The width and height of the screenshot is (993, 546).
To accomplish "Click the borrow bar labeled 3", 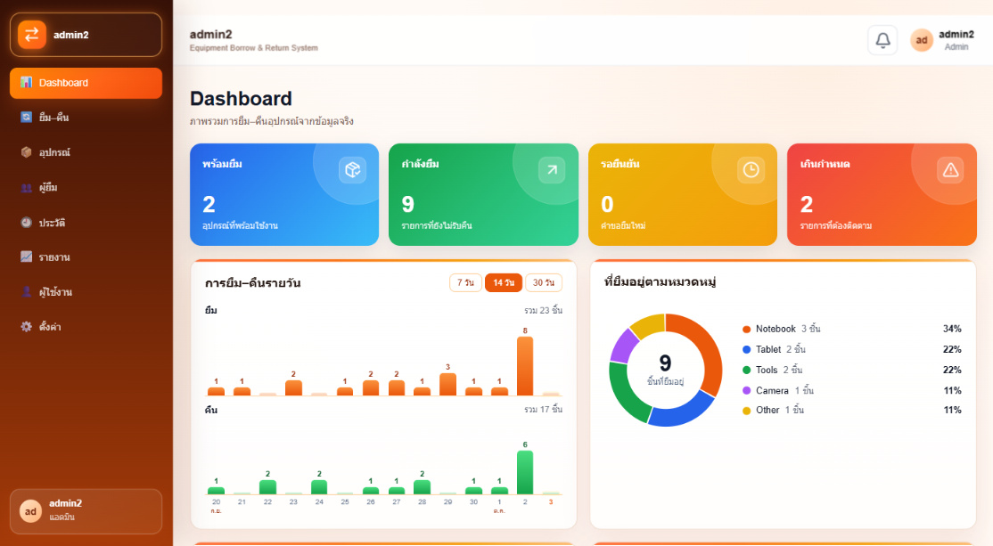I will pyautogui.click(x=447, y=384).
